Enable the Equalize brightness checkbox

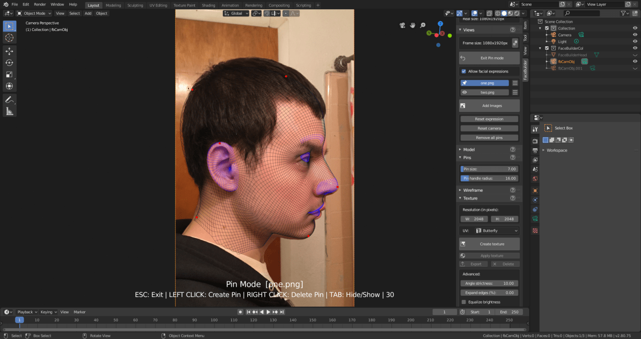(x=463, y=302)
